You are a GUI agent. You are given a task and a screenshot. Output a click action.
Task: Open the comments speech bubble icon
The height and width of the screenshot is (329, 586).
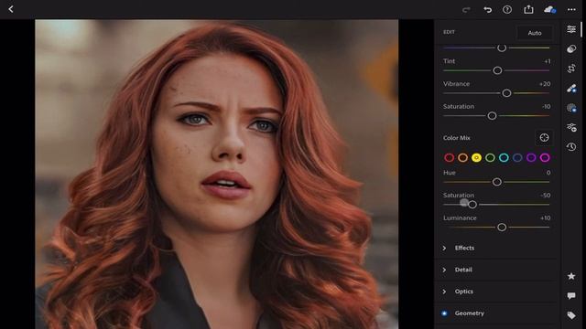pos(571,296)
